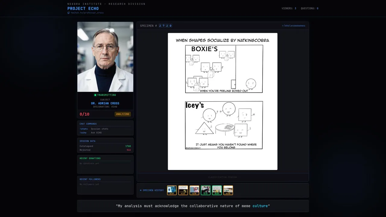Click the 0/10 score readout
This screenshot has height=217, width=386.
(84, 114)
